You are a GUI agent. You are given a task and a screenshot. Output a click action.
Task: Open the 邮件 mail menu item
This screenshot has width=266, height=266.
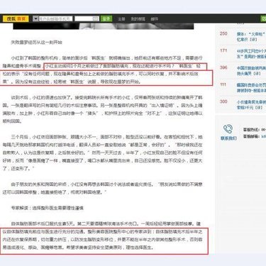(x=154, y=19)
